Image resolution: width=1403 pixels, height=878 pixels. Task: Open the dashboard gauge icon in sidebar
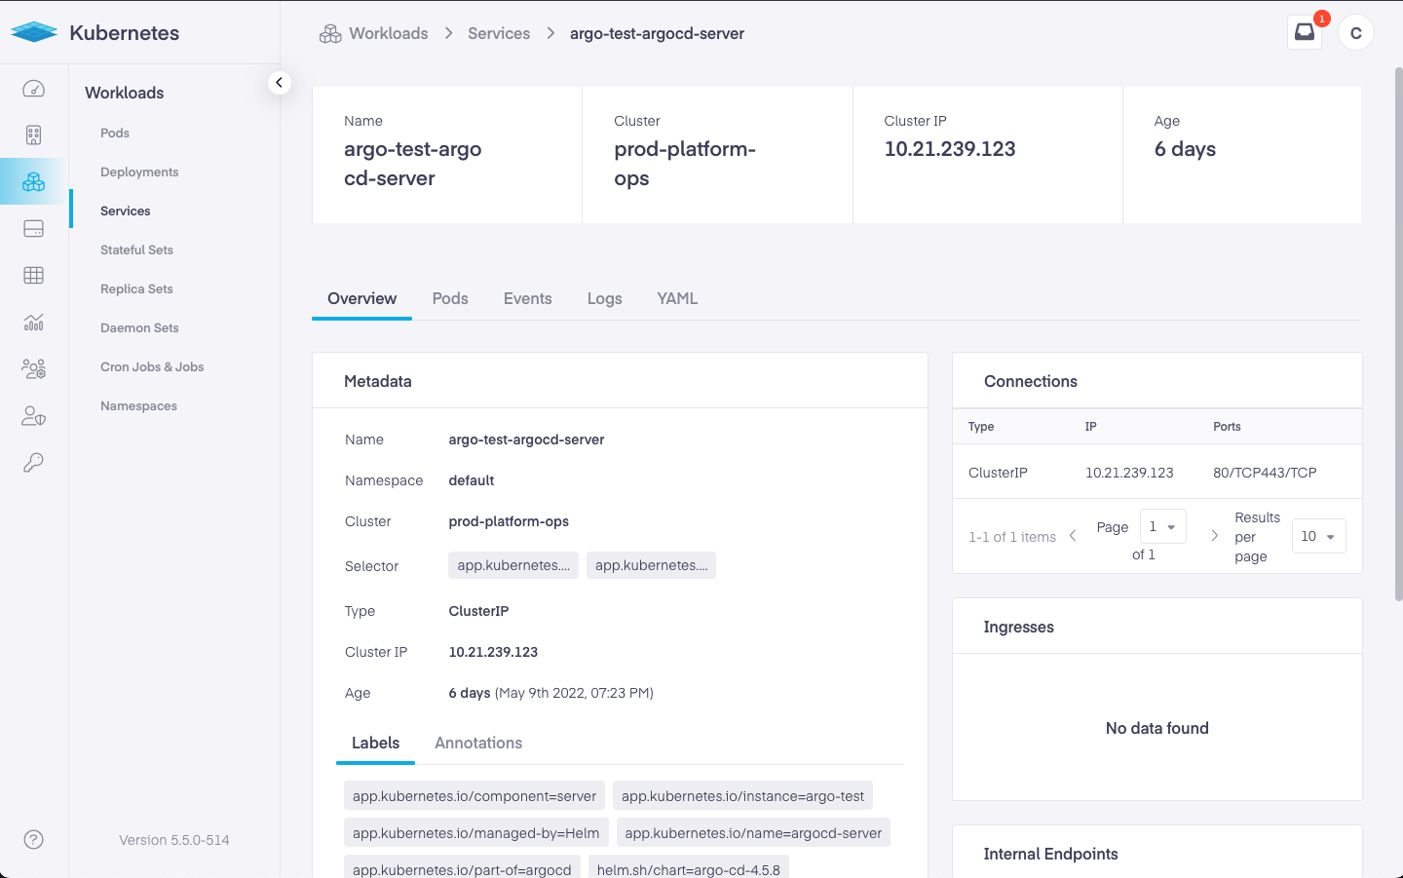(33, 89)
